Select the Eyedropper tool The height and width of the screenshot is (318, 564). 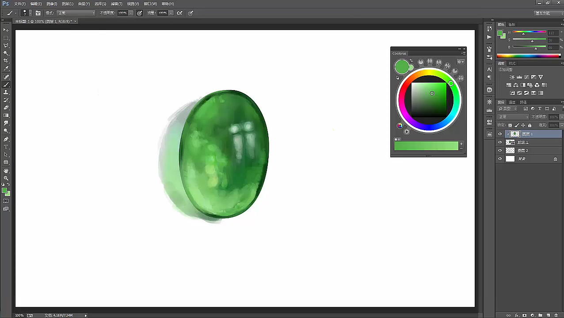coord(6,68)
